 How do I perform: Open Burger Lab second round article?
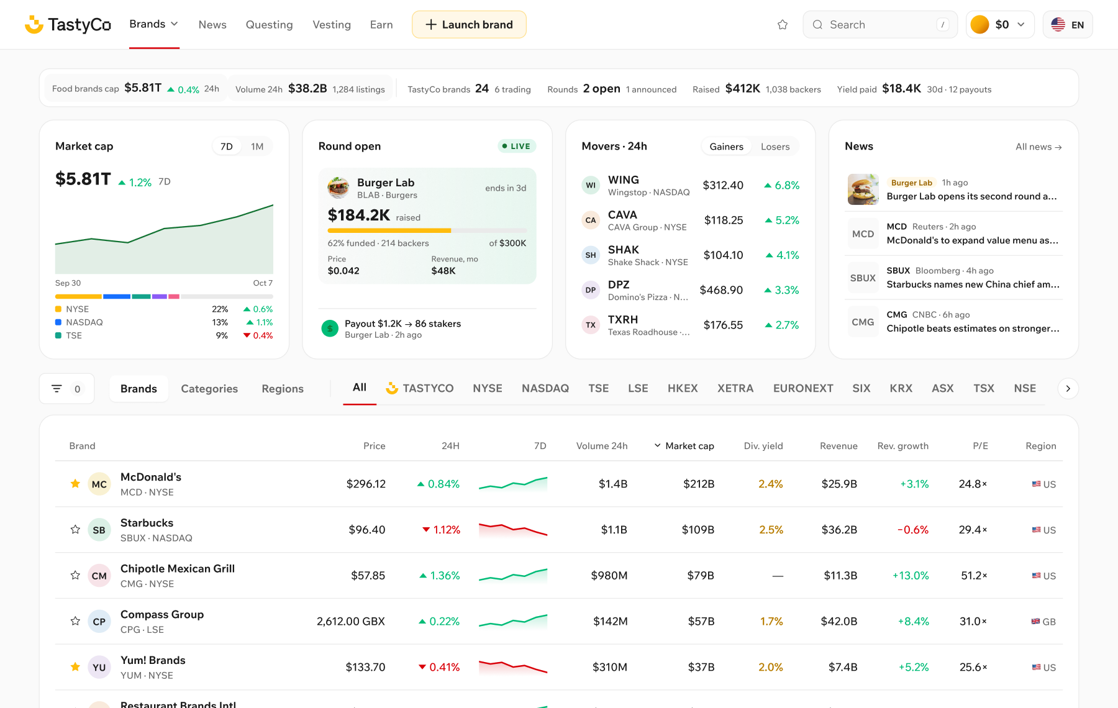[x=971, y=196]
